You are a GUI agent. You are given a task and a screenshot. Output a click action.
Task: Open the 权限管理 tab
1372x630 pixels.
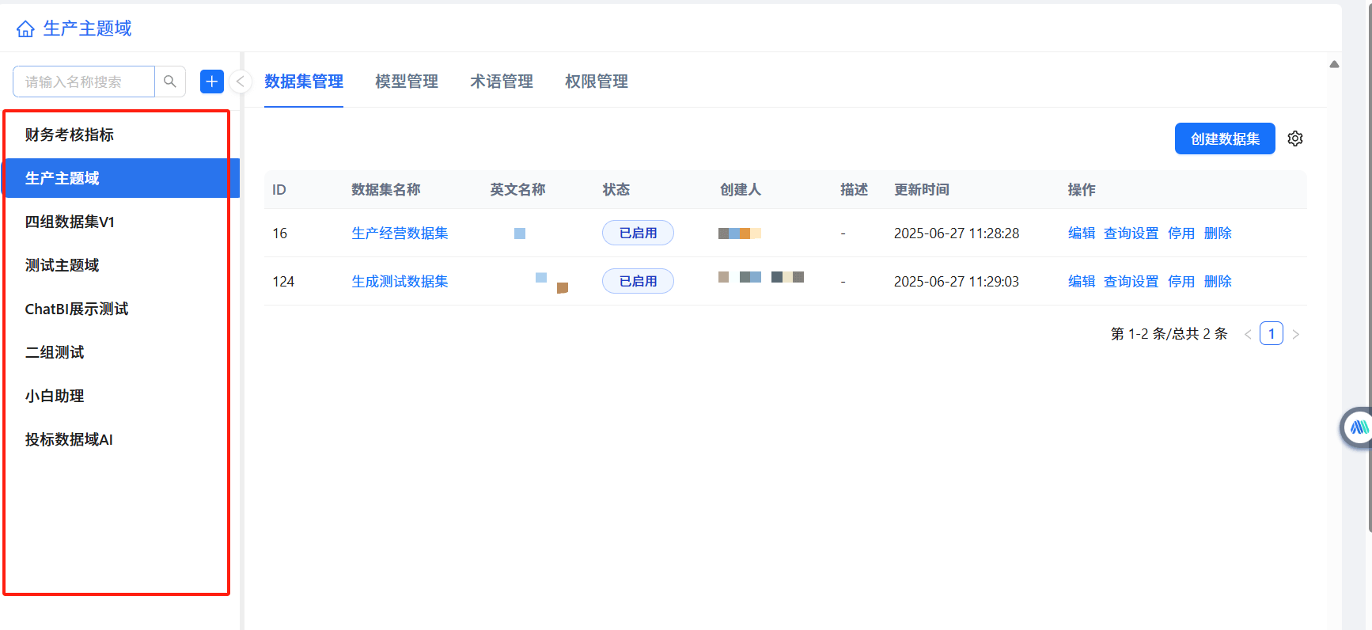[596, 82]
